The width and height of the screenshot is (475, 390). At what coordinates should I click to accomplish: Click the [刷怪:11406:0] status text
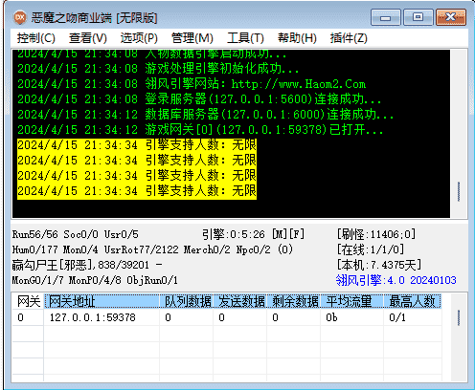[x=376, y=234]
